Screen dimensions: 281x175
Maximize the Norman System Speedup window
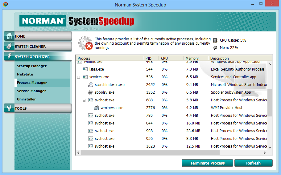[x=261, y=4]
